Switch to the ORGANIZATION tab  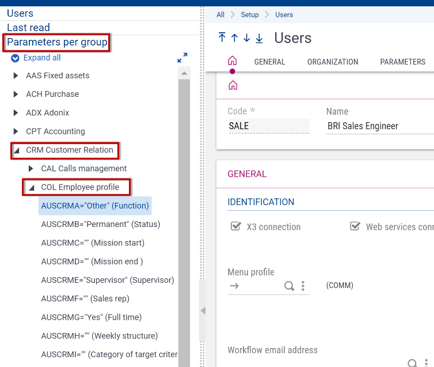[332, 62]
